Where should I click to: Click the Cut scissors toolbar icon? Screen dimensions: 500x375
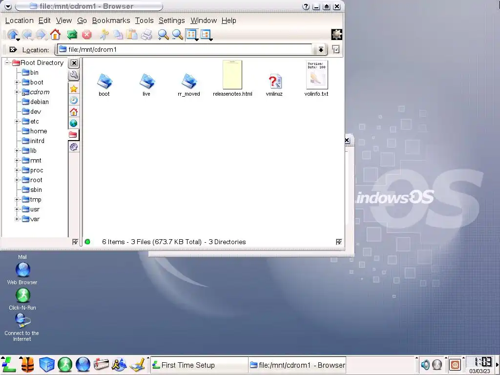[104, 35]
